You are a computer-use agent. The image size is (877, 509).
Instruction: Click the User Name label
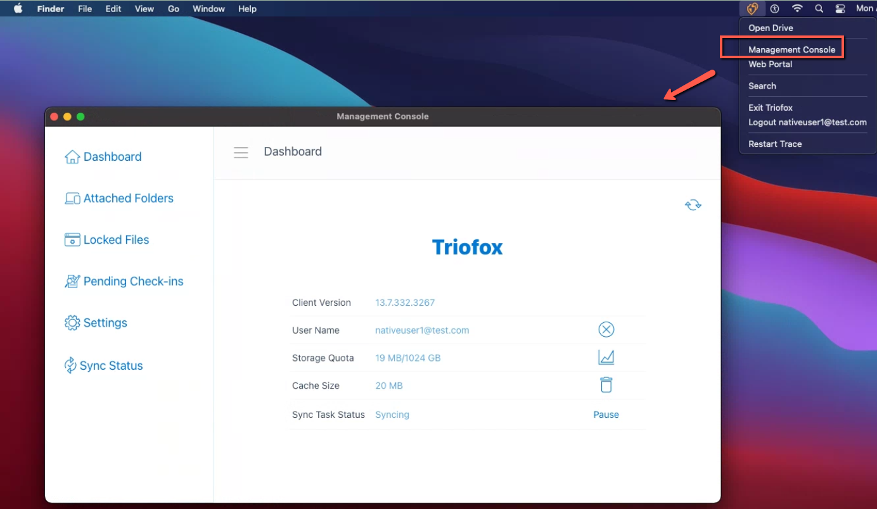point(316,330)
